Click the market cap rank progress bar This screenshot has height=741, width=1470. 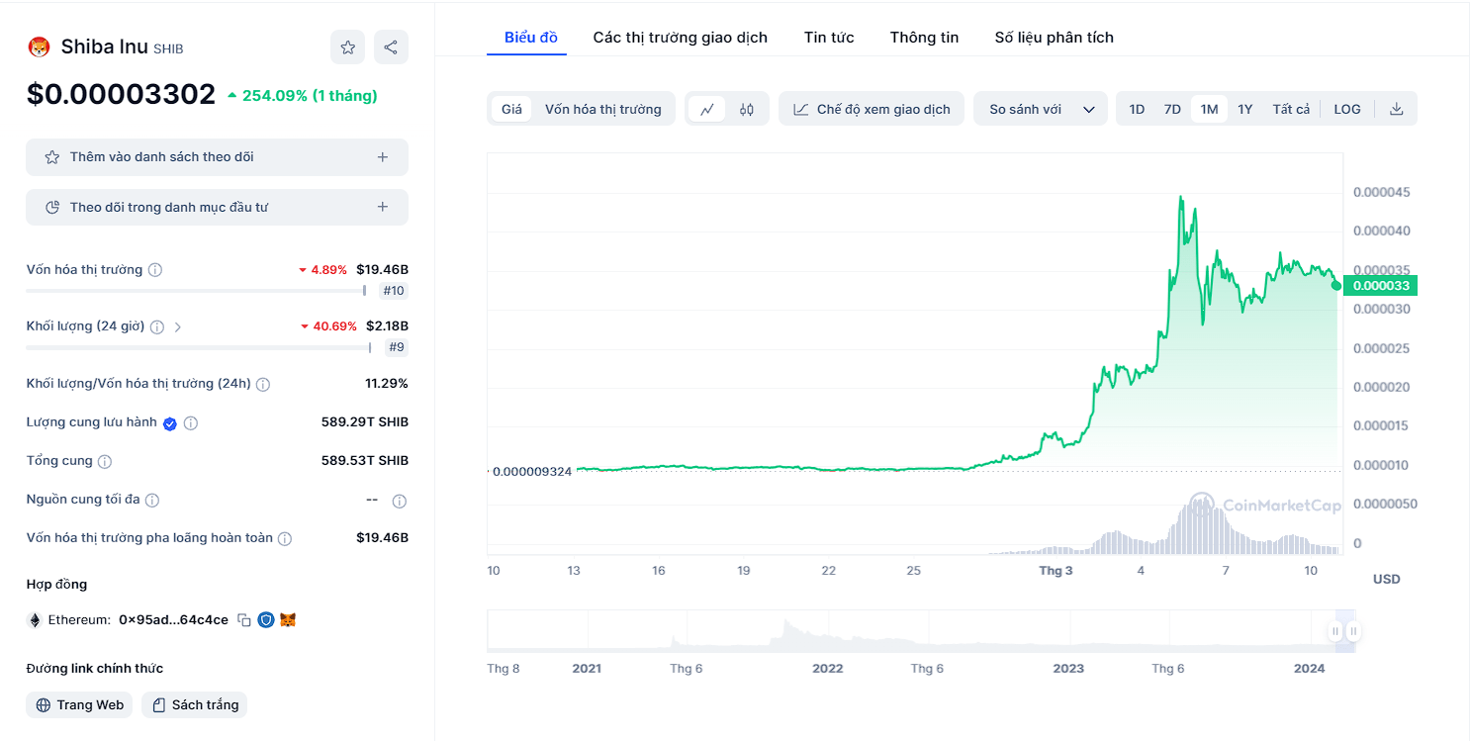tap(196, 291)
